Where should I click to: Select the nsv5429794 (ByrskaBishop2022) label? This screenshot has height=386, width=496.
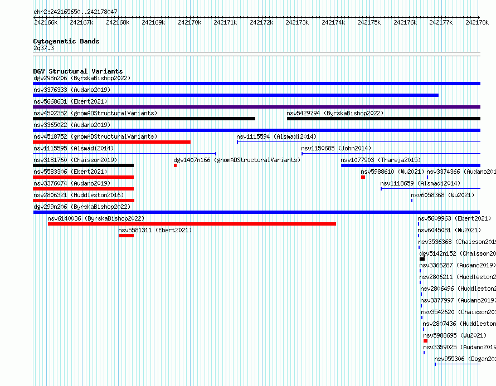[x=335, y=113]
